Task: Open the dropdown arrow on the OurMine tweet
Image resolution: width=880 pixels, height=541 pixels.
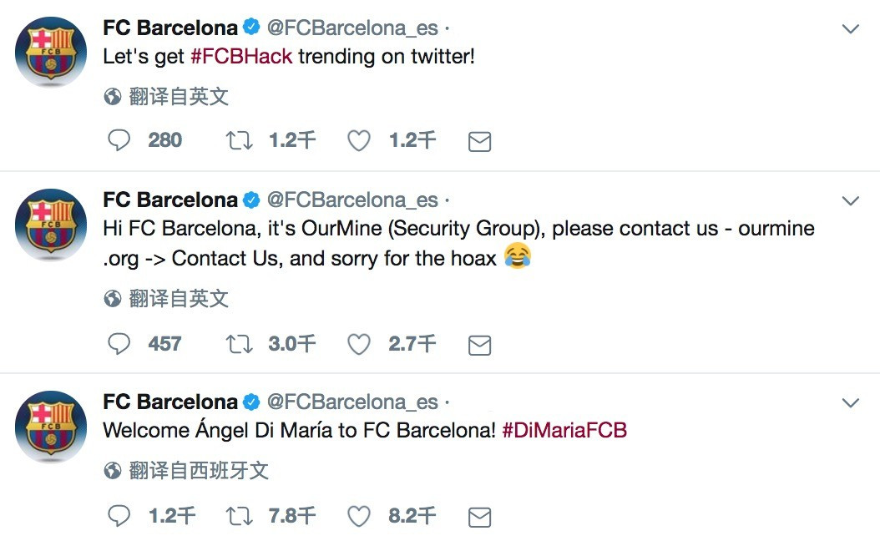Action: 851,200
